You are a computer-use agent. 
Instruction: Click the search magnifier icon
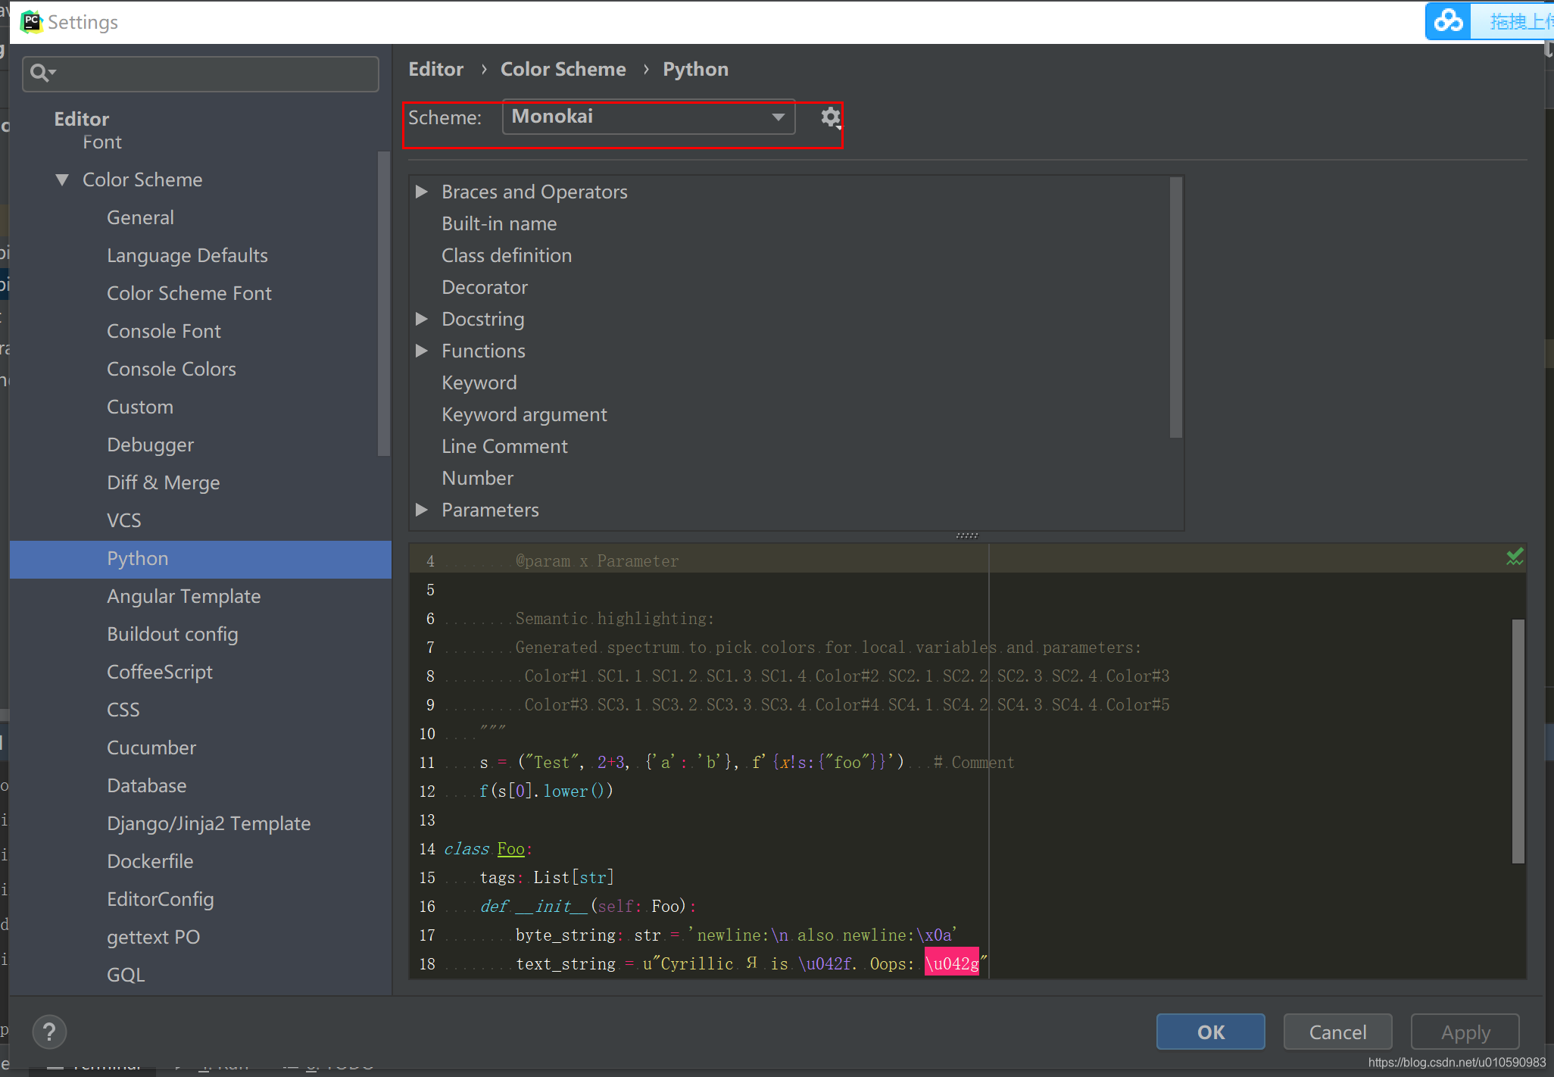tap(40, 73)
